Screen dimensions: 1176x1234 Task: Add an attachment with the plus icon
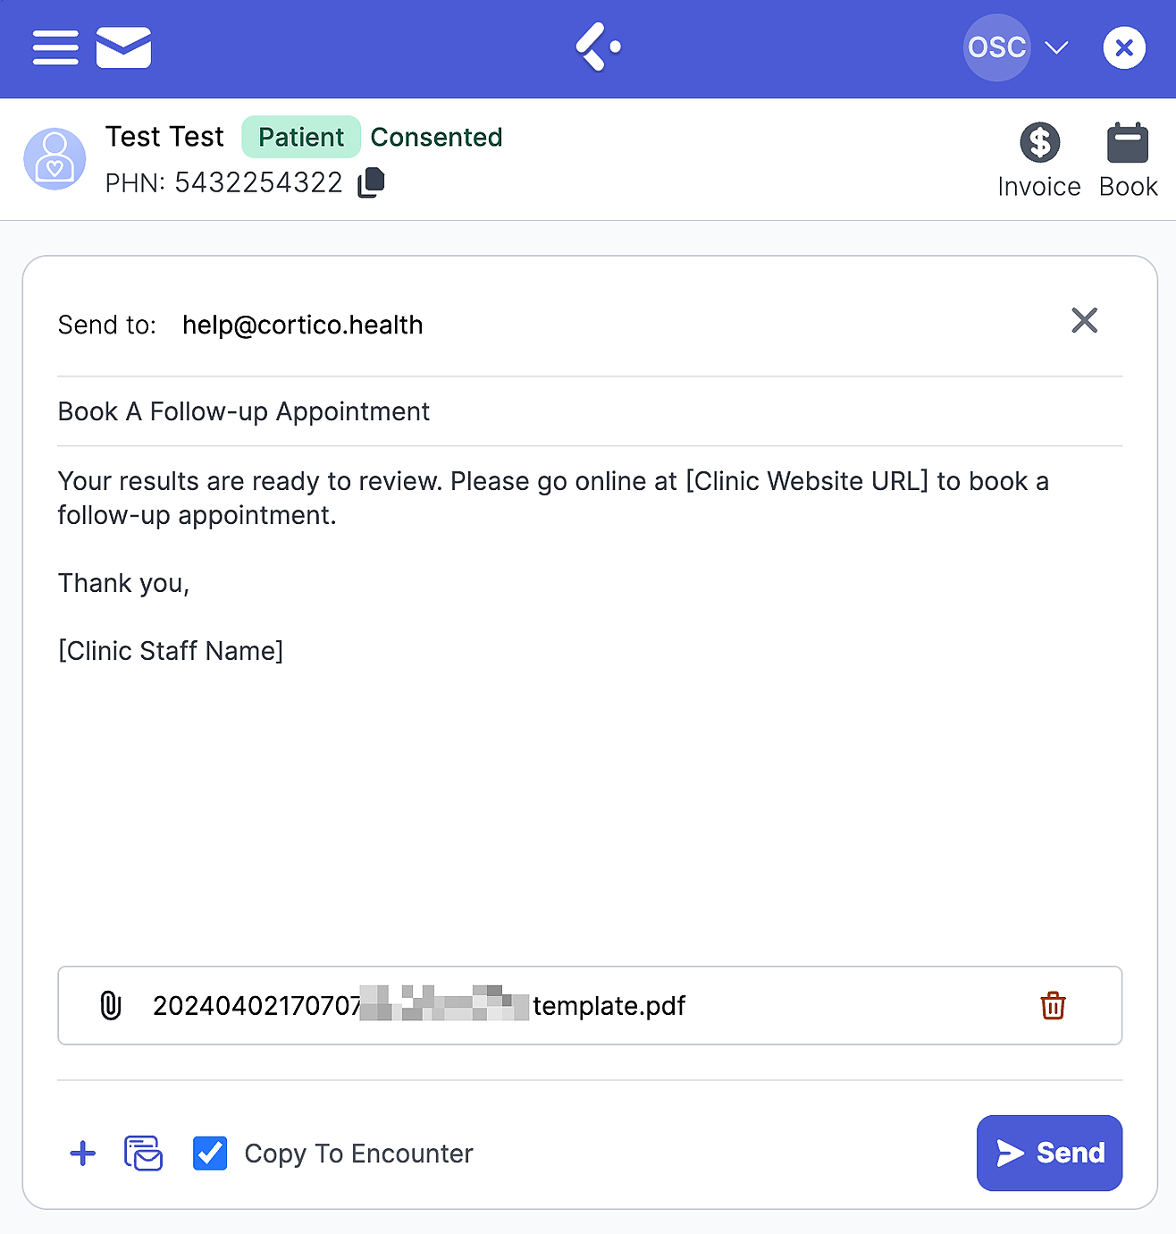[83, 1154]
